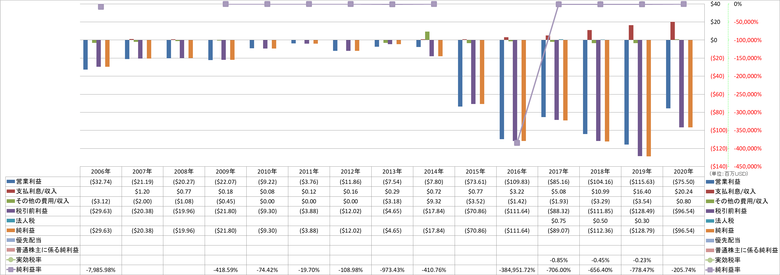Click the green その他の費用/収入 bar for 2014
The image size is (780, 275).
(427, 36)
